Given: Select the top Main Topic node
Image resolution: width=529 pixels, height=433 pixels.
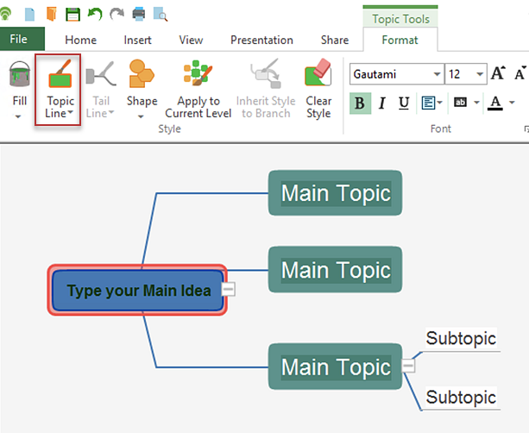Looking at the screenshot, I should pos(336,193).
